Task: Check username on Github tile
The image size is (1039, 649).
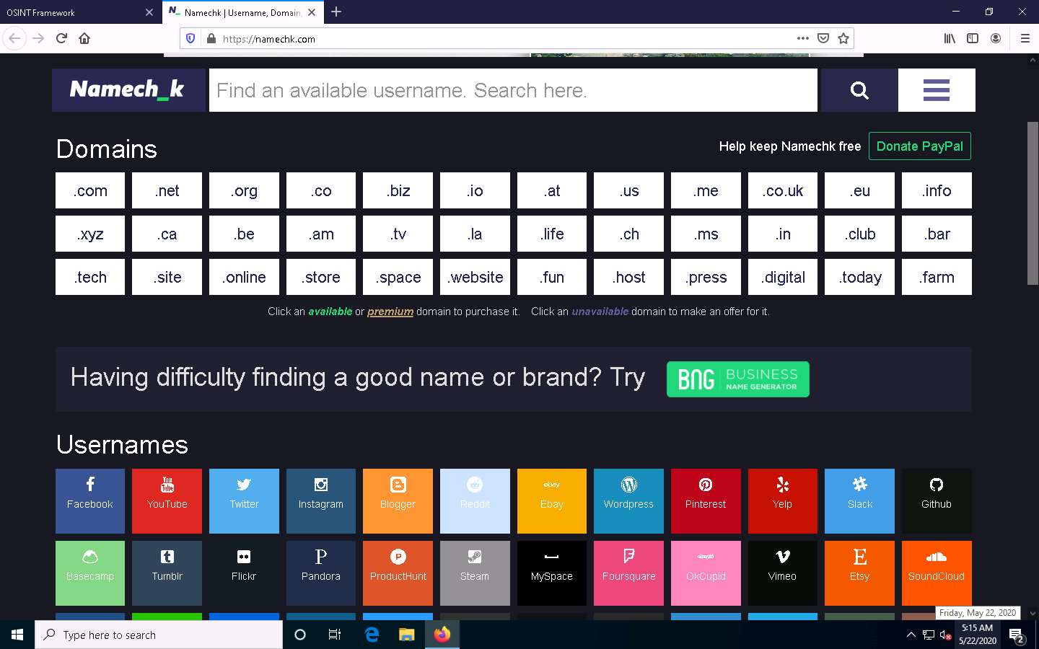Action: (937, 501)
